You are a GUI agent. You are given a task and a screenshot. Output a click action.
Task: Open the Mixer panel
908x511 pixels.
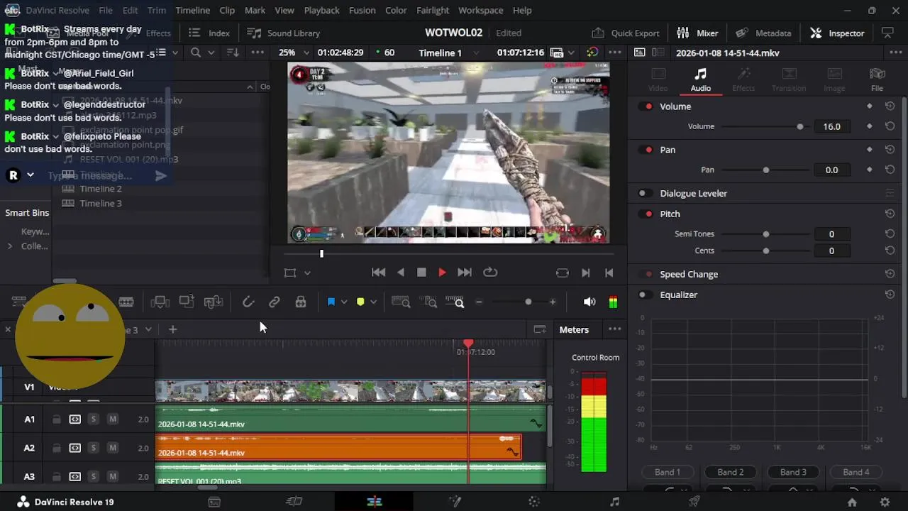point(697,33)
